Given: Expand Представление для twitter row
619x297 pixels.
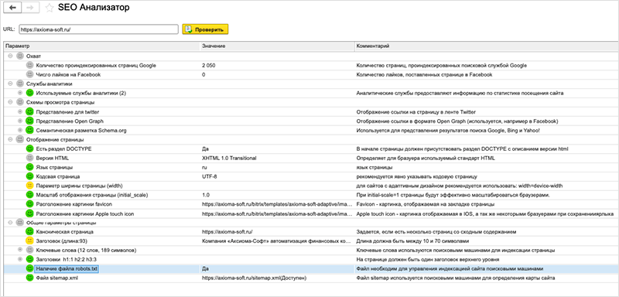Looking at the screenshot, I should click(20, 111).
